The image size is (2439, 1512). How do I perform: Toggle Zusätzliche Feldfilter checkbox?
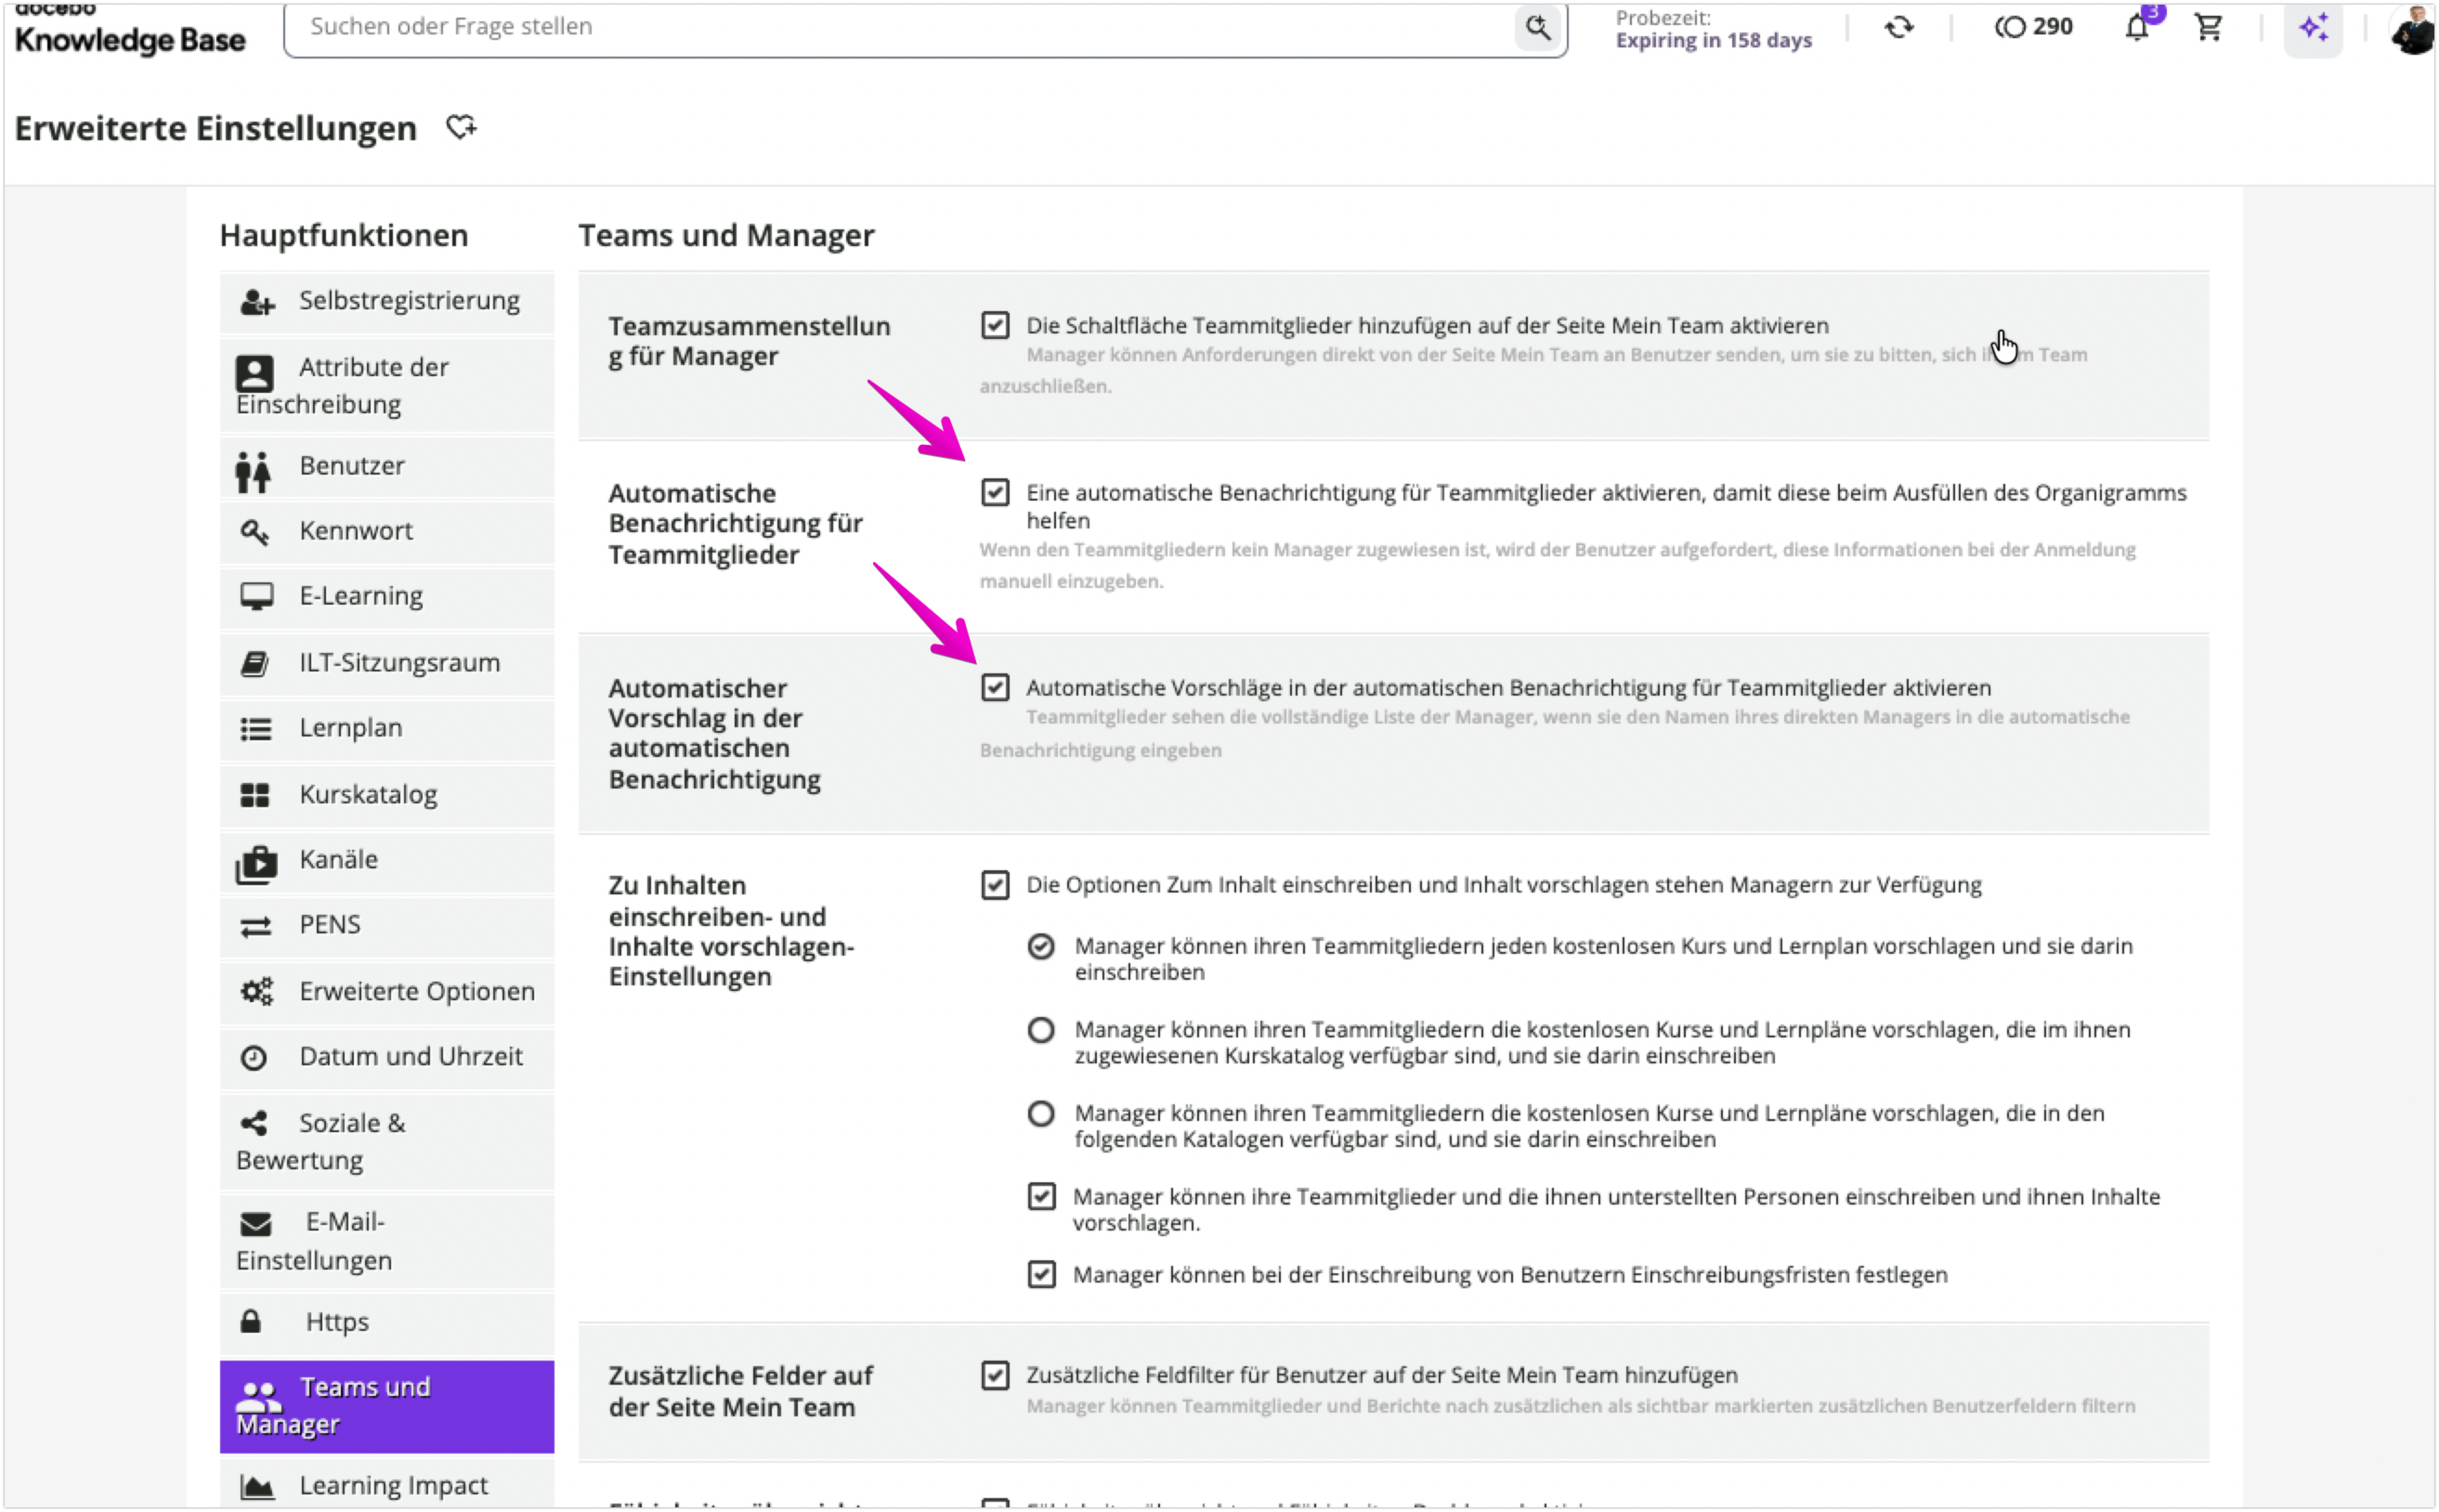[x=995, y=1375]
